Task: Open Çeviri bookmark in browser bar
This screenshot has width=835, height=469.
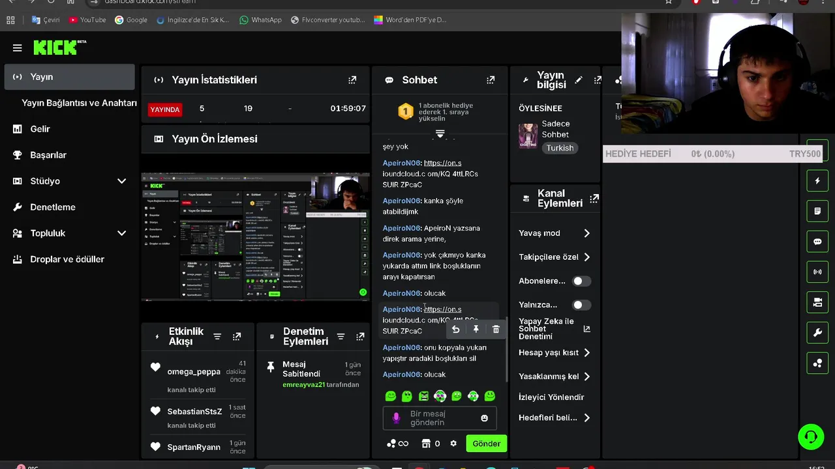Action: tap(46, 20)
